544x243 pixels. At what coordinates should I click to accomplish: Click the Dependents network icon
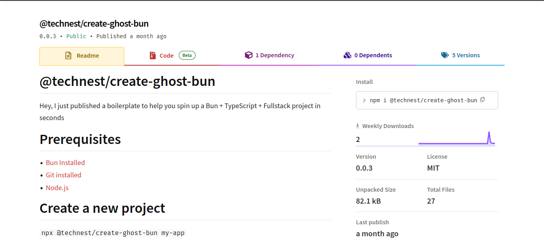[347, 55]
